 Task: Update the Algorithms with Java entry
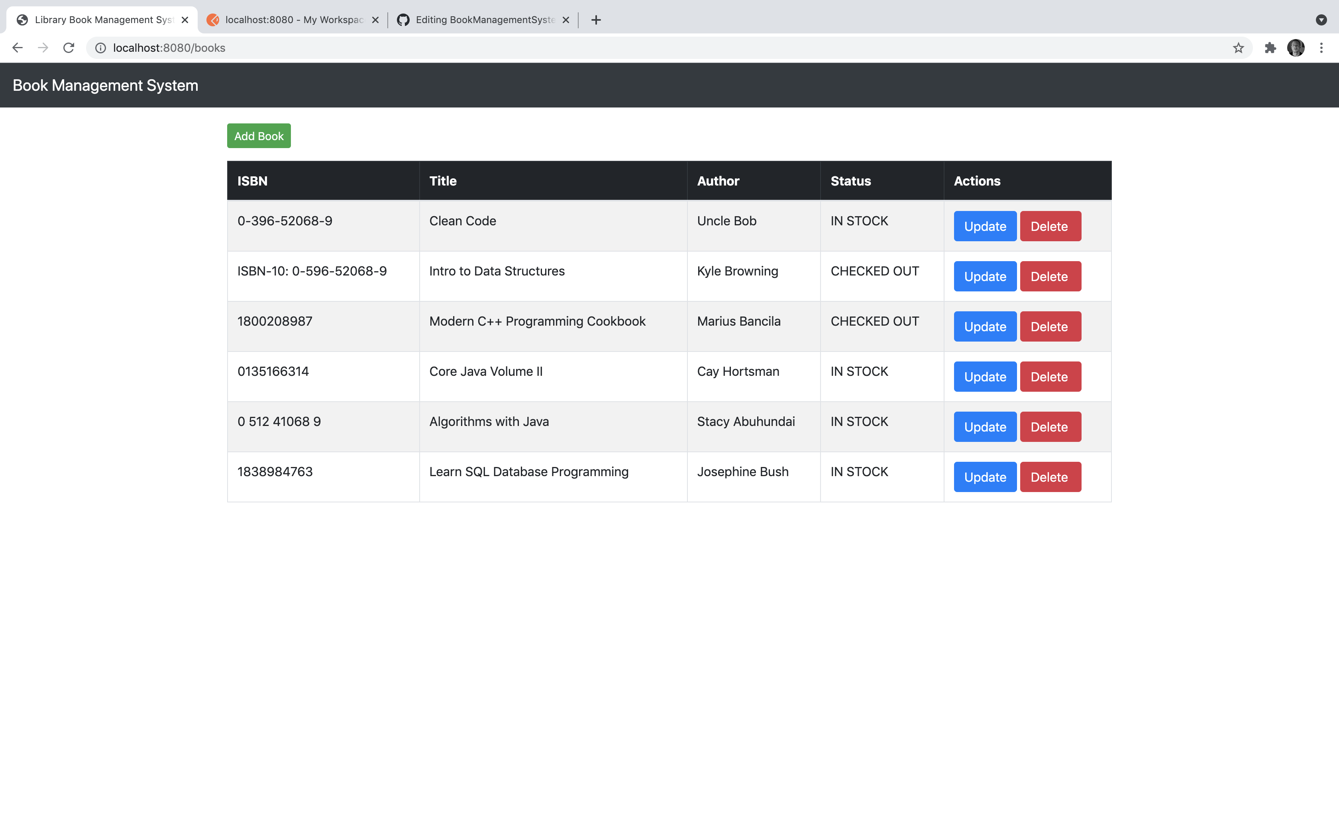pyautogui.click(x=984, y=426)
